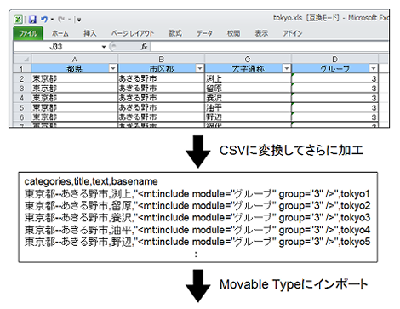Select cell A2 containing 東京都
Screen dimensions: 400x309
(x=75, y=78)
